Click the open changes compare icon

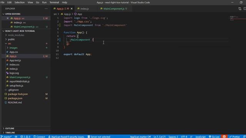point(240,8)
